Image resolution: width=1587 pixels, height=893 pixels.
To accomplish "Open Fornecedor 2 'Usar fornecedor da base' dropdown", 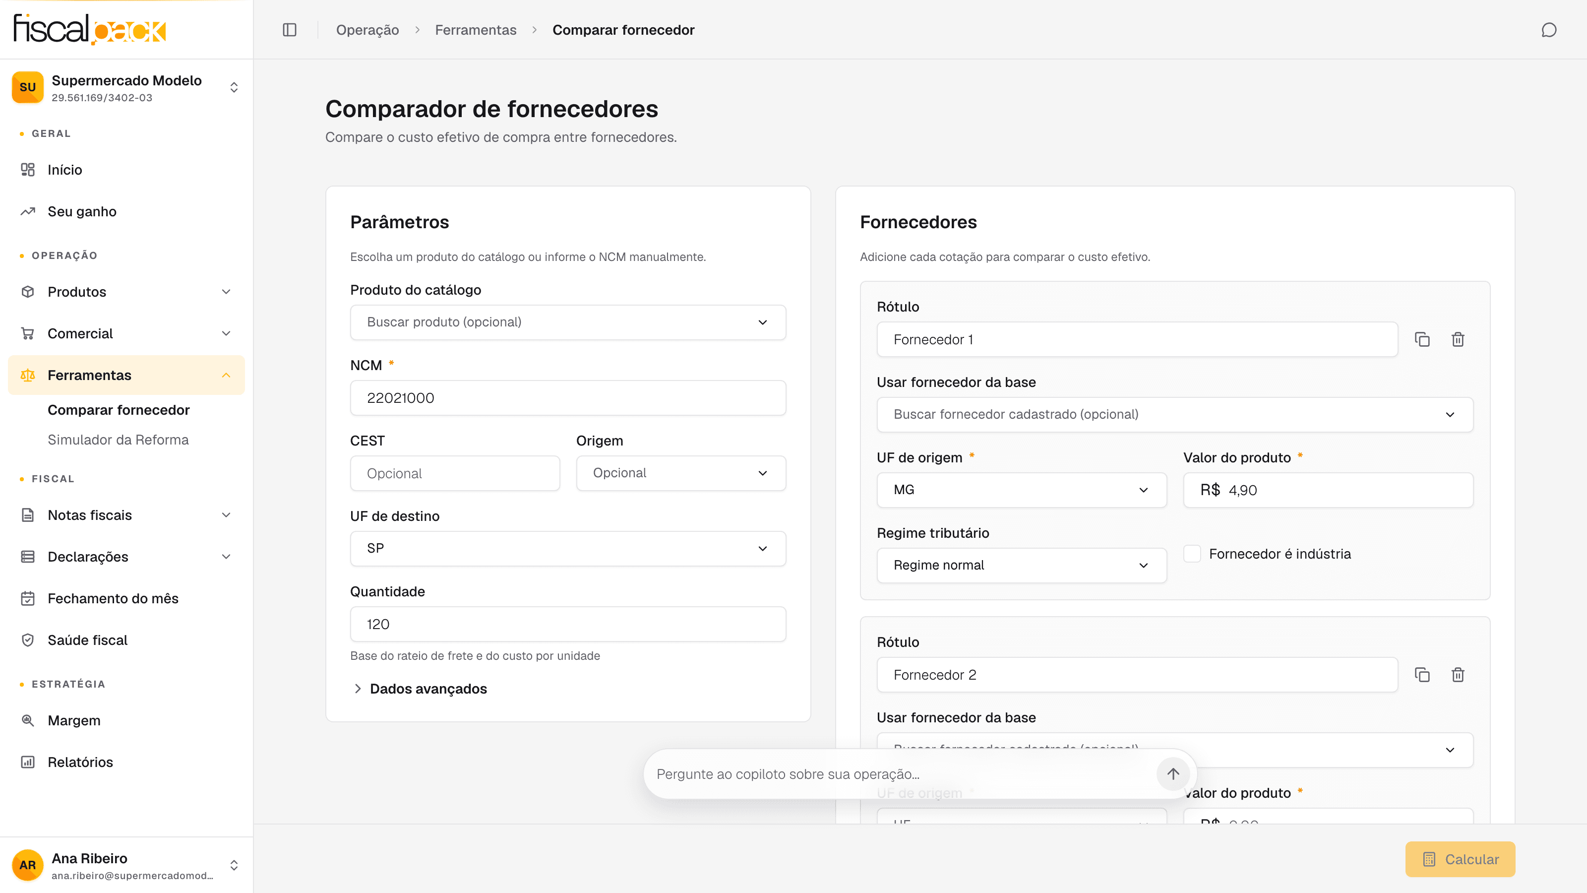I will (1175, 750).
